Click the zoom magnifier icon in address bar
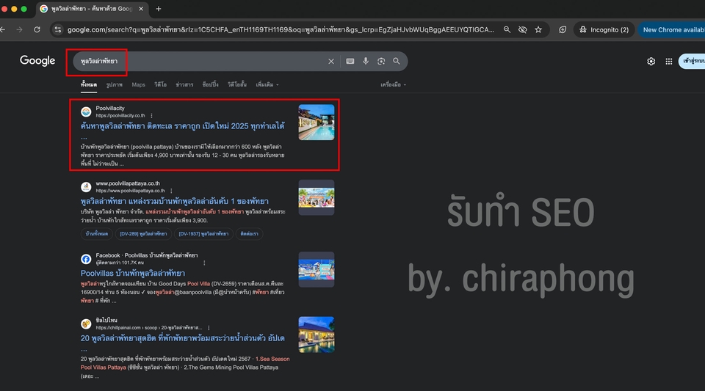 (x=507, y=29)
